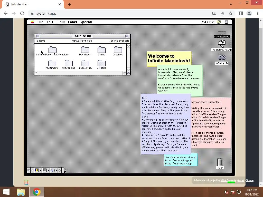Image resolution: width=263 pixels, height=197 pixels.
Task: Click the scroll up arrow in Infinite HD window
Action: coord(128,46)
